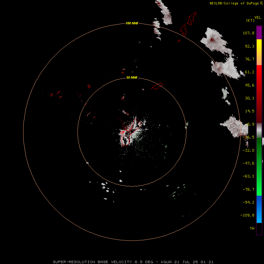Click the -16.5 velocity scale value

pyautogui.click(x=248, y=137)
